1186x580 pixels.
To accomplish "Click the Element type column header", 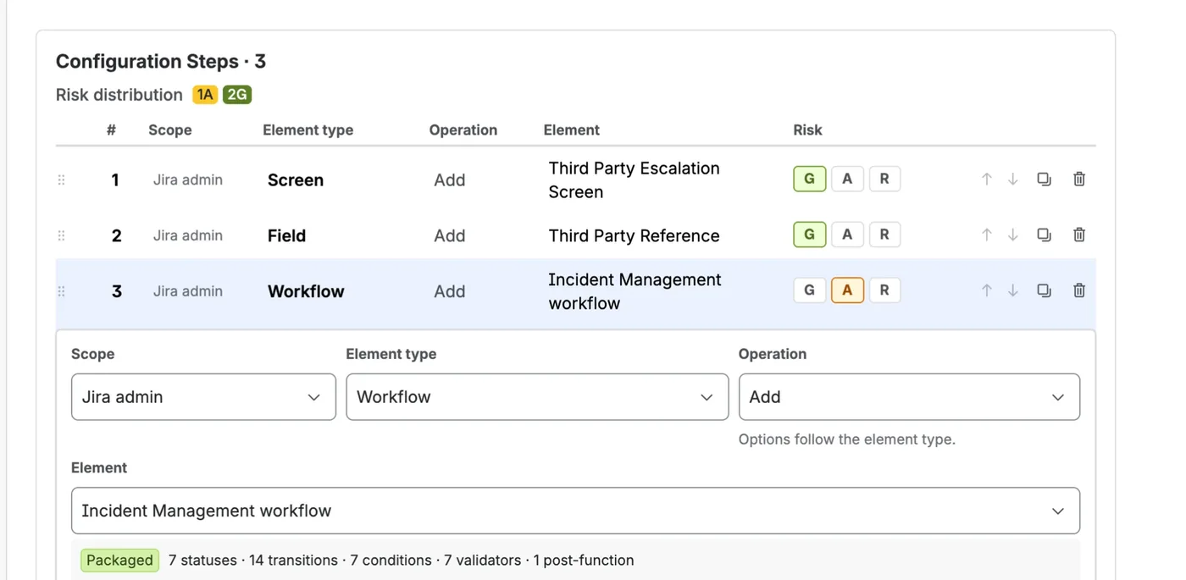I will pyautogui.click(x=308, y=130).
